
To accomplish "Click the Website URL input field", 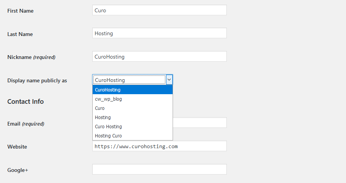I will [x=159, y=146].
